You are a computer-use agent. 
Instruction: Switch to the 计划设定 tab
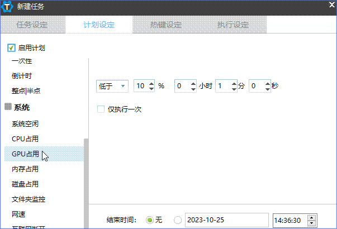click(99, 25)
